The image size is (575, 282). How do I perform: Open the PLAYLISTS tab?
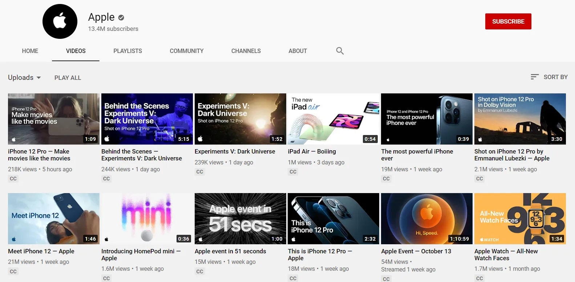(127, 51)
